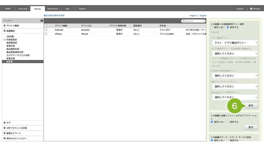Expand 内部監査室 tree node plus icon
Image resolution: width=264 pixels, height=148 pixels.
[x=4, y=40]
